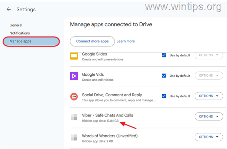Image resolution: width=227 pixels, height=149 pixels.
Task: Click Create and edit videos description
Action: click(98, 80)
